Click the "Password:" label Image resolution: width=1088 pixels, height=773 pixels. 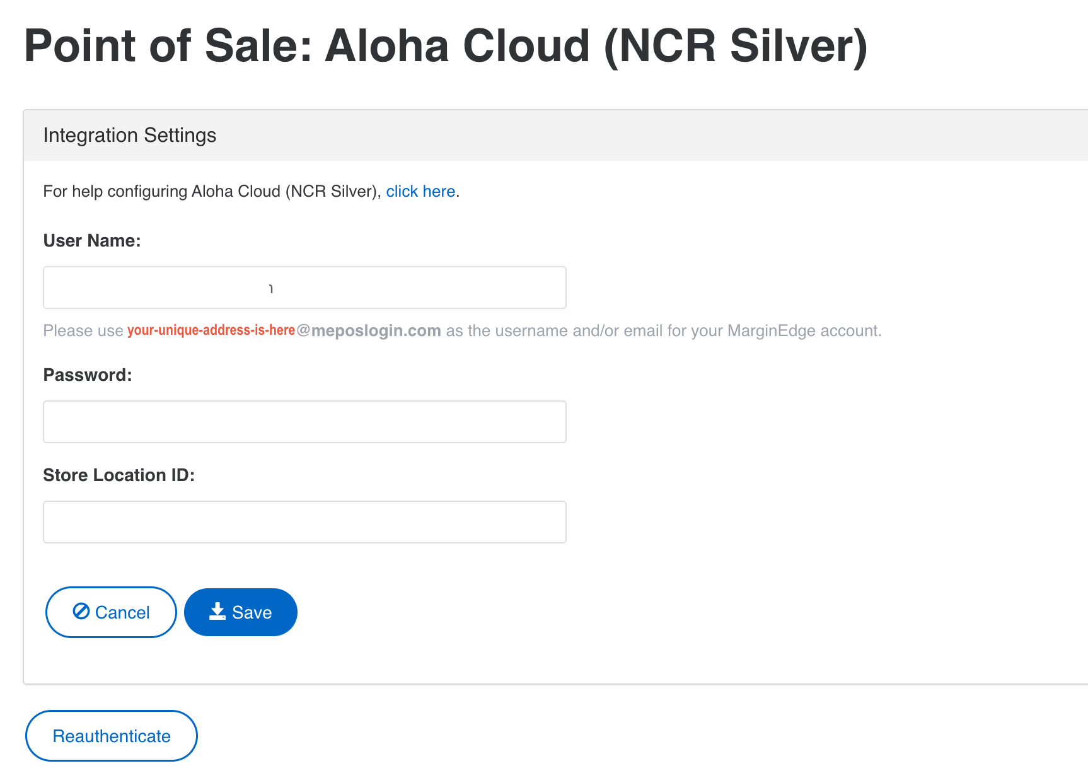(88, 375)
